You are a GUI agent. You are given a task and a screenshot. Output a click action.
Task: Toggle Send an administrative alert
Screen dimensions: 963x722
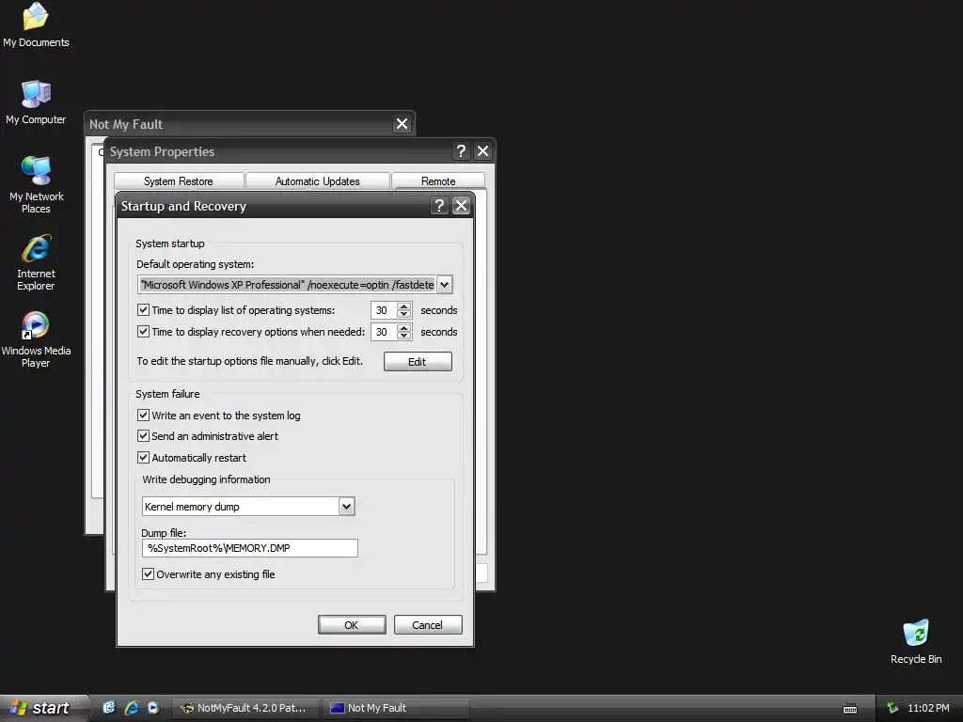(143, 436)
